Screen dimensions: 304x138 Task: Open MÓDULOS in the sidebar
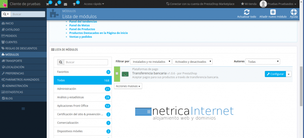23,55
